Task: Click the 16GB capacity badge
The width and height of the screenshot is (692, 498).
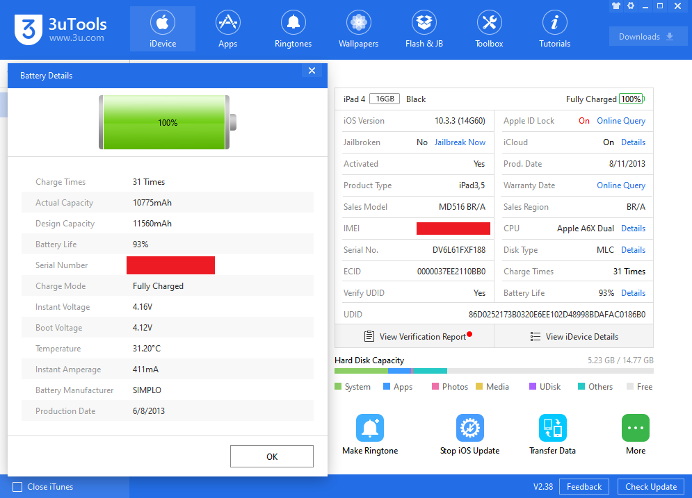Action: 385,99
